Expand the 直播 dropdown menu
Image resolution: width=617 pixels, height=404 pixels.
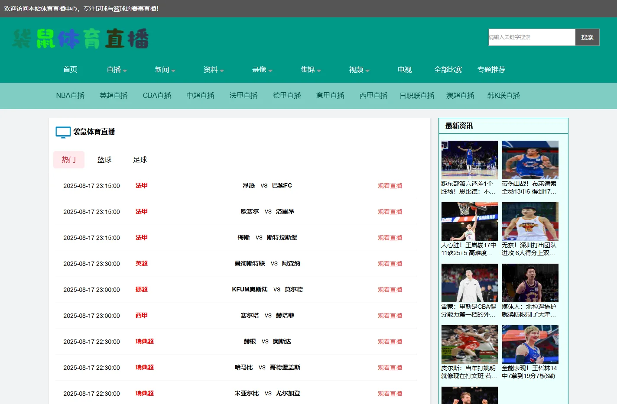[x=117, y=70]
